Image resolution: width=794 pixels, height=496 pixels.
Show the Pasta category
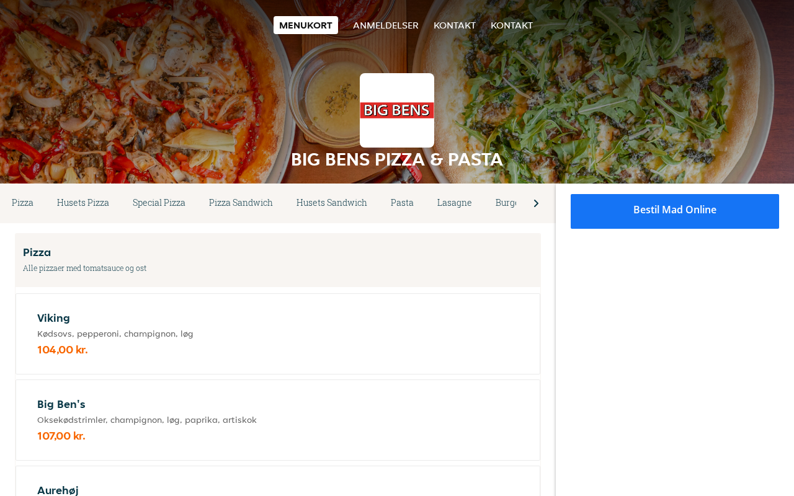(x=402, y=203)
